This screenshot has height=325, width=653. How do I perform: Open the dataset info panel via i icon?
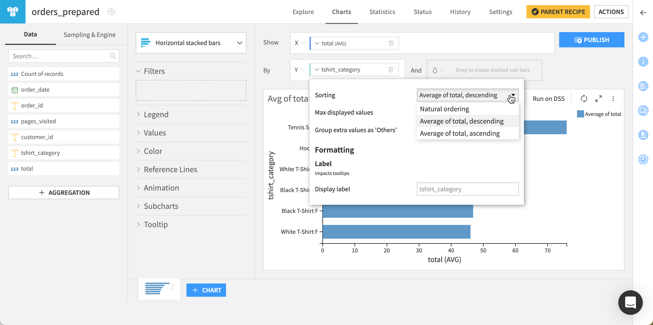tap(643, 61)
